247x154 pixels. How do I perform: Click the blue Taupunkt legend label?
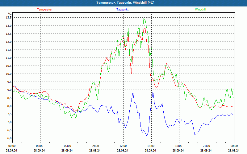[x=123, y=10]
